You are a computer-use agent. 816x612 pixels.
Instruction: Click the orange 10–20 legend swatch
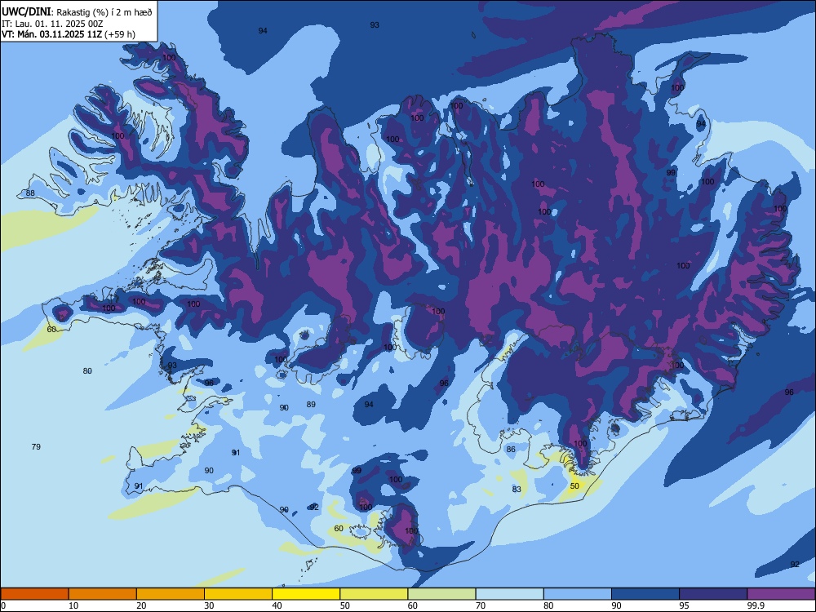[103, 594]
